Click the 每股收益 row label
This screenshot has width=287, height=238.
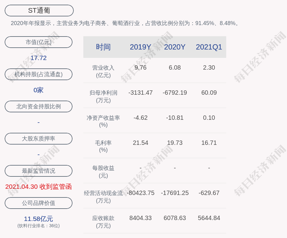click(x=103, y=172)
